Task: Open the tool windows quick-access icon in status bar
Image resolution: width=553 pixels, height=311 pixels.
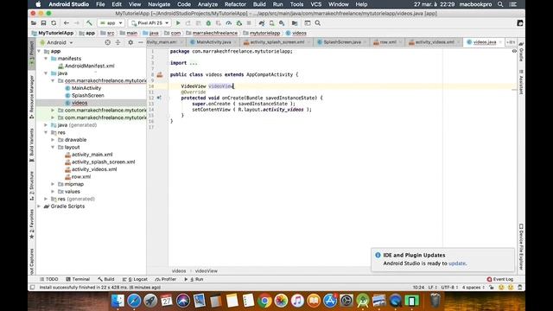Action: tap(33, 288)
